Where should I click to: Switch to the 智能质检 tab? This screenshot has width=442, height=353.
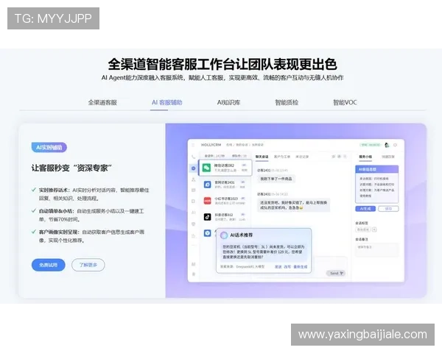click(287, 102)
